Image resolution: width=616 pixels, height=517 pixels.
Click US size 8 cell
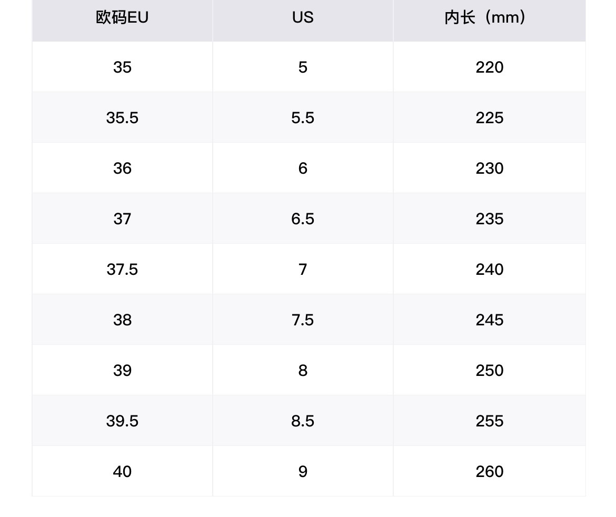(303, 370)
